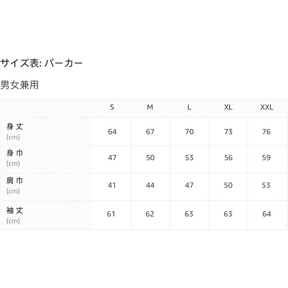
Task: Click the 肩巾 row label
Action: [x=15, y=180]
